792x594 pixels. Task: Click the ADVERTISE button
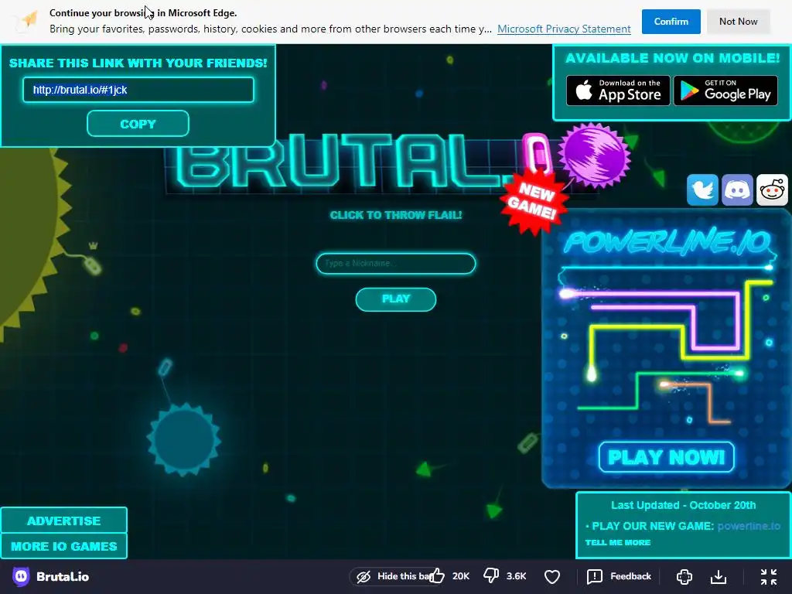pyautogui.click(x=63, y=521)
